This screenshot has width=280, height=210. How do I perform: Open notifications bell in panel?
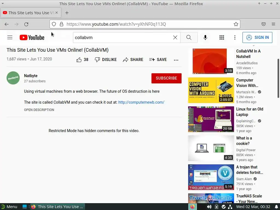(276, 207)
